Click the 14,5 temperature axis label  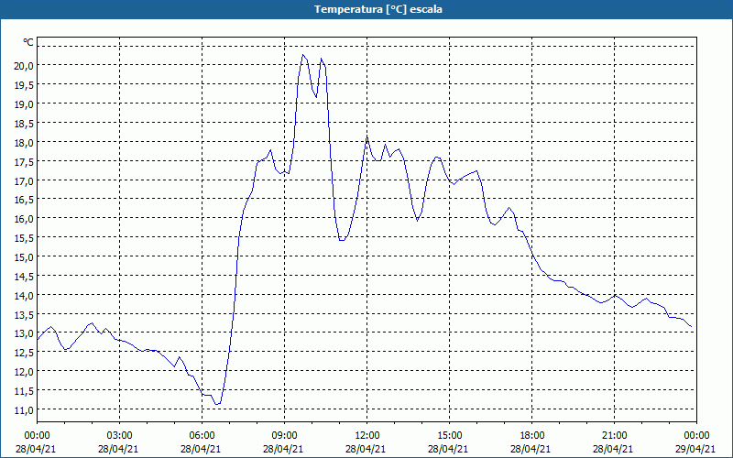[x=24, y=277]
